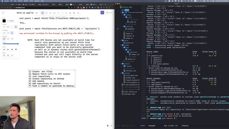Select the line drawing tool
This screenshot has width=229, height=129.
click(62, 13)
